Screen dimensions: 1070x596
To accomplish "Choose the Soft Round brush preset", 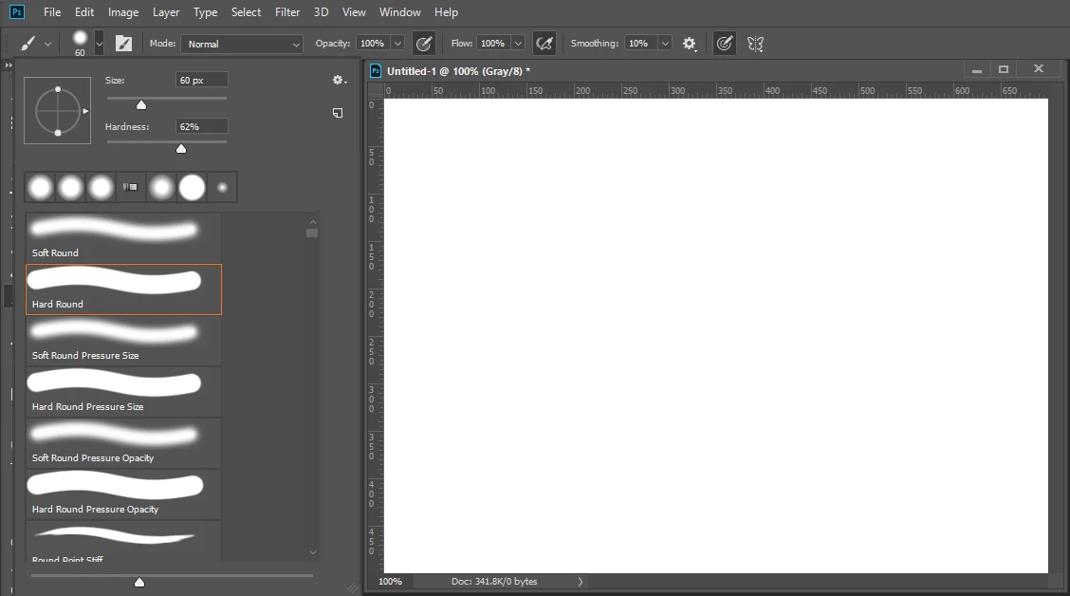I will click(123, 237).
